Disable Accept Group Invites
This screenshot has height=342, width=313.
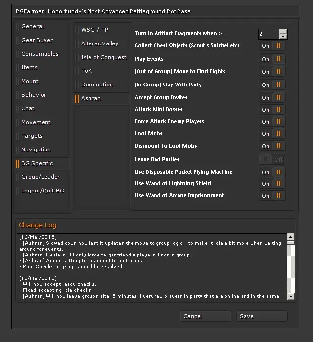272,98
